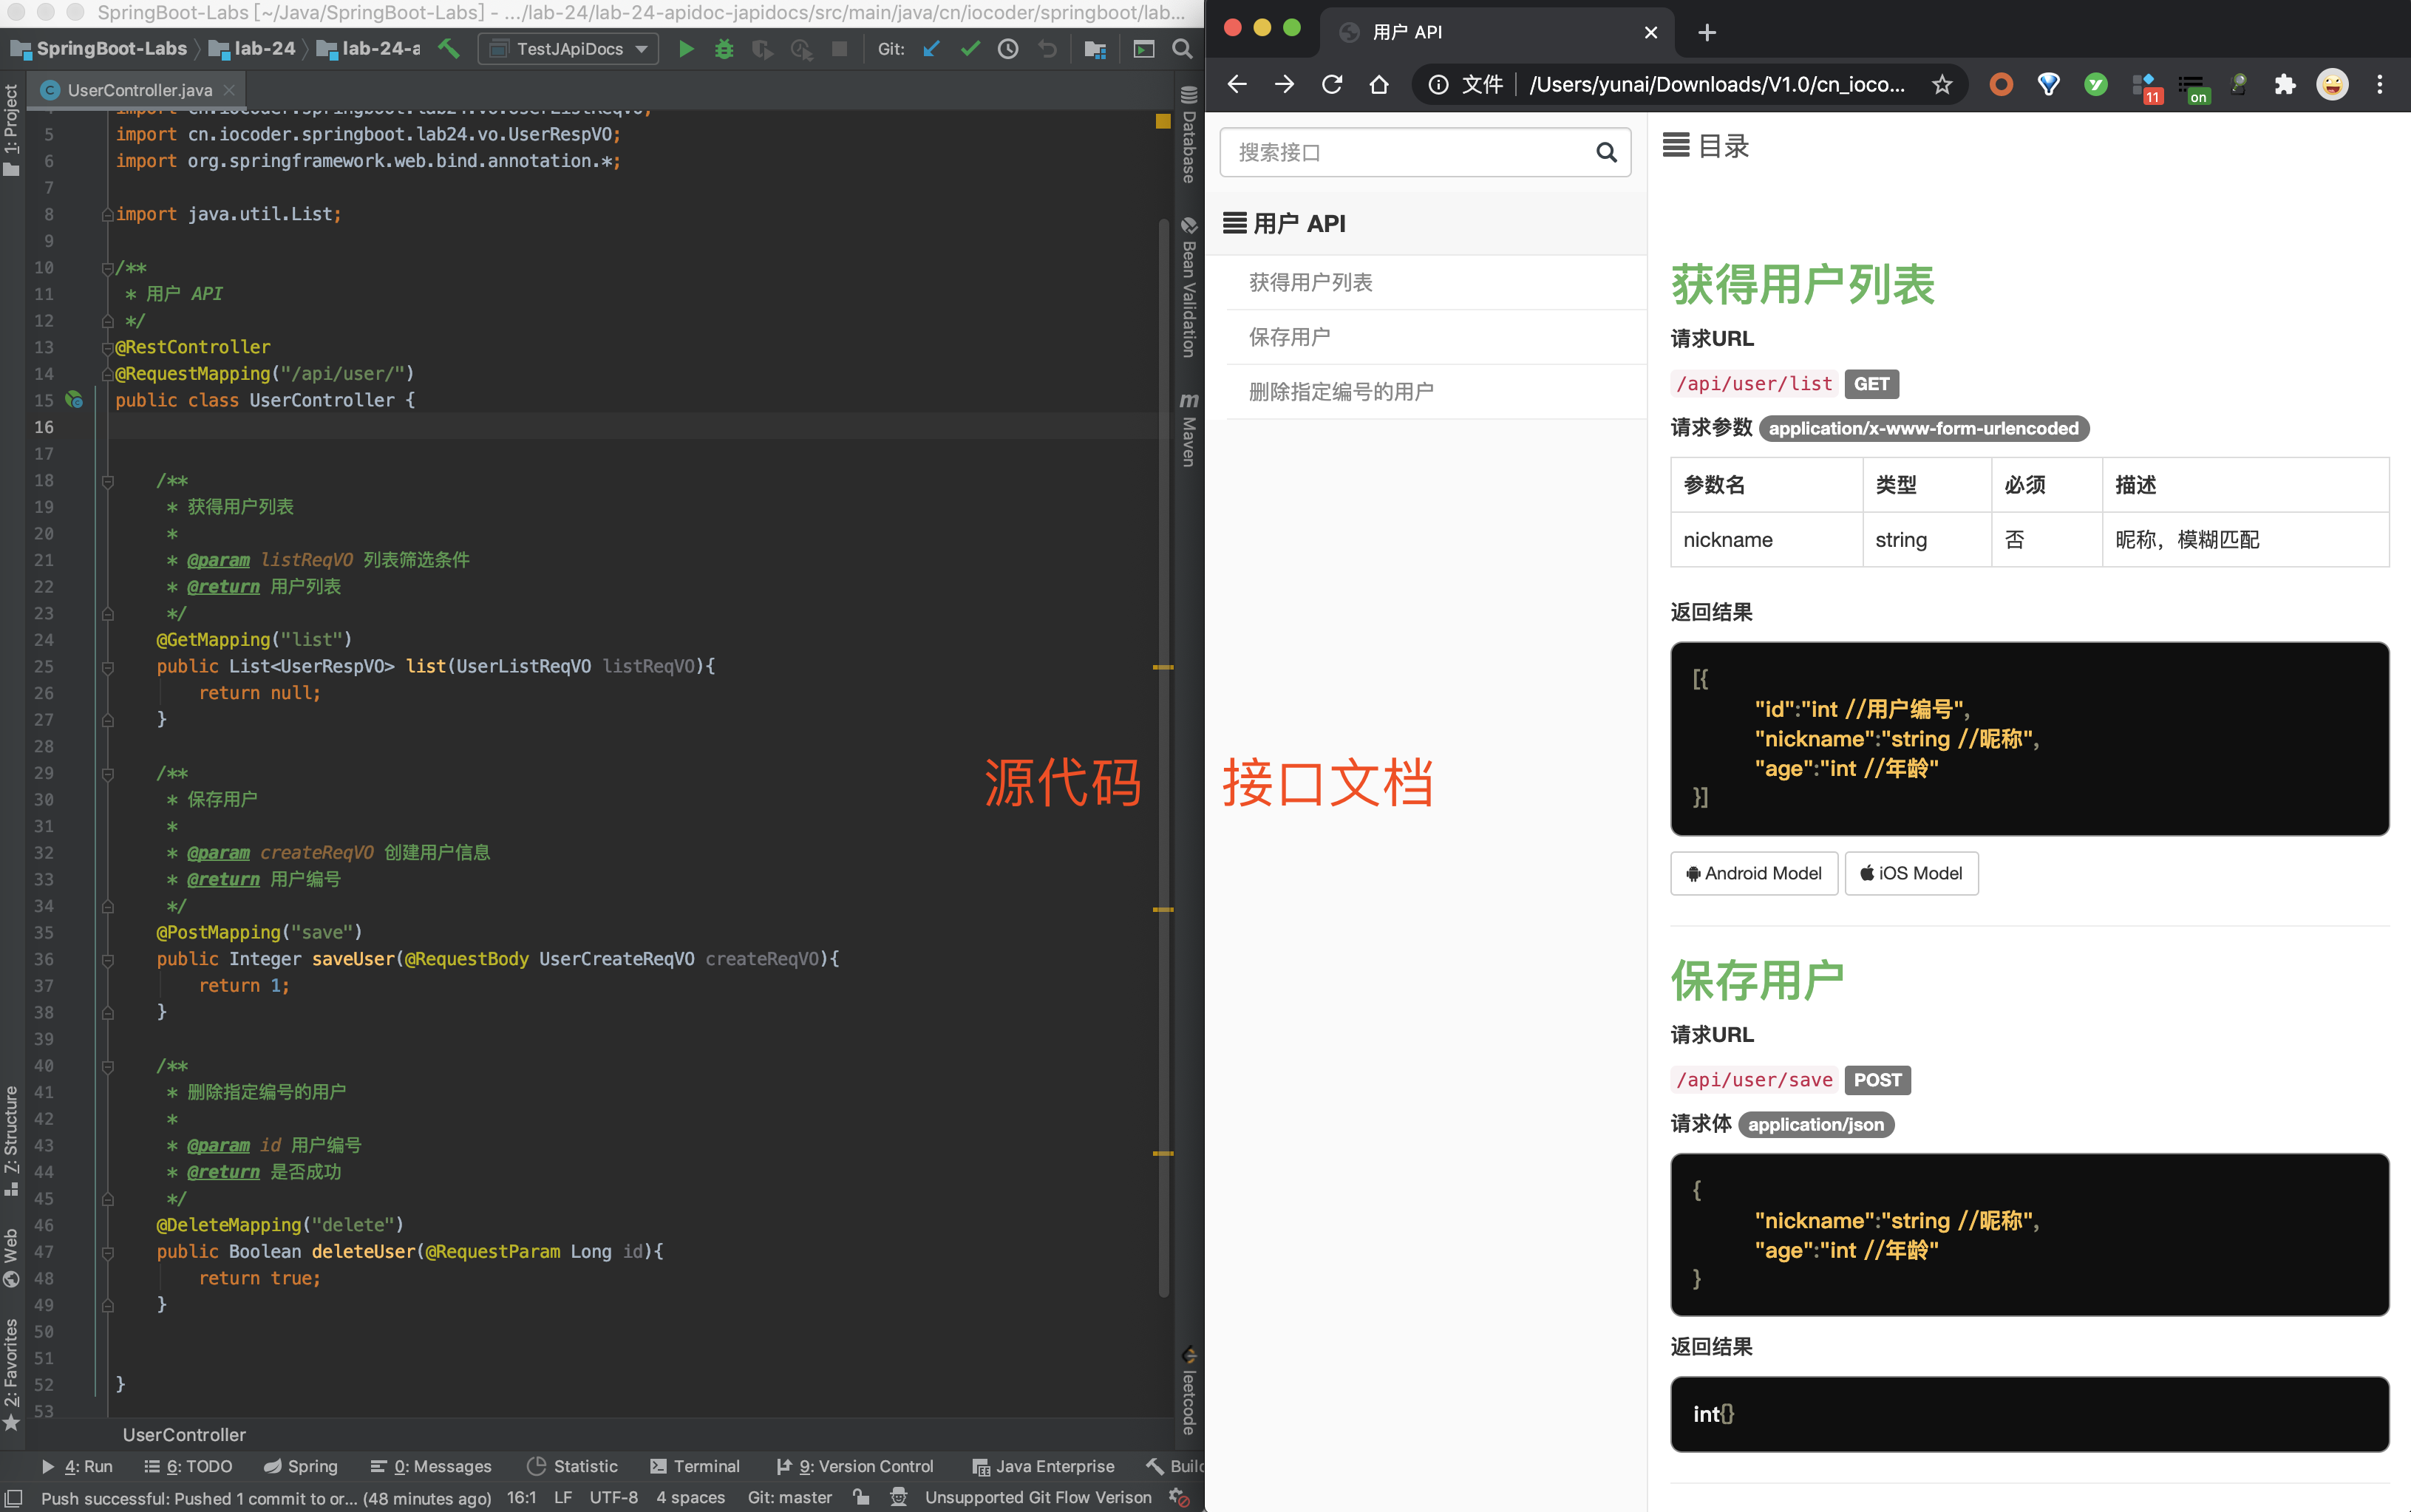
Task: Bookmark page with star icon
Action: (x=1942, y=85)
